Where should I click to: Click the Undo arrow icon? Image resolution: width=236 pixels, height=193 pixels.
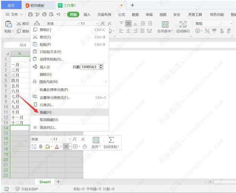coord(58,15)
